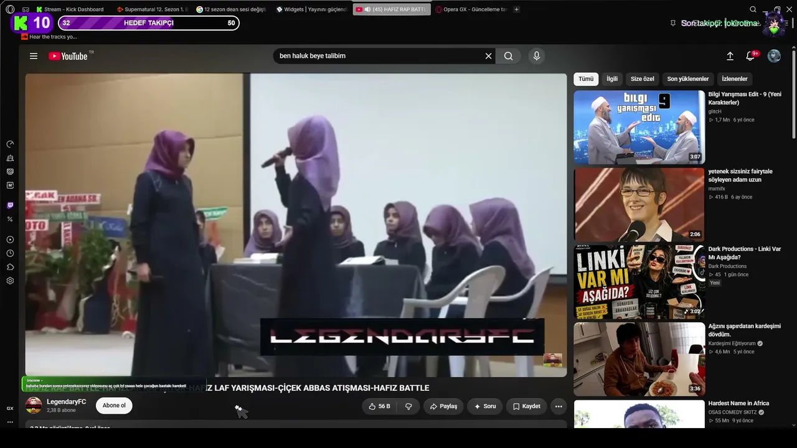Click the Kardeşimi Eğitiyorum channel name

point(732,343)
